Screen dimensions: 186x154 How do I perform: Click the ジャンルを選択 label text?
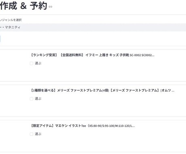(x=11, y=20)
